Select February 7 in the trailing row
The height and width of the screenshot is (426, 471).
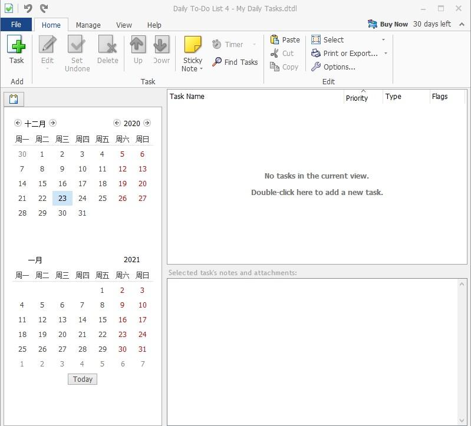tap(143, 364)
